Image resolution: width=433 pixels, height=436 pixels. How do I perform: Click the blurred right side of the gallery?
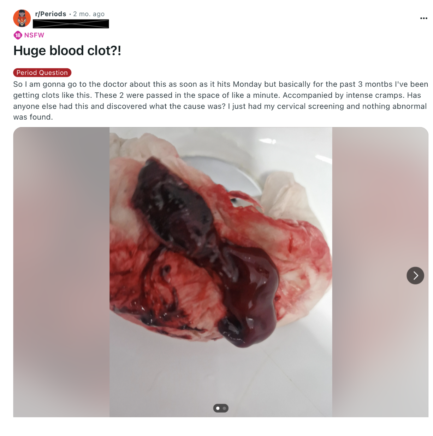click(380, 272)
